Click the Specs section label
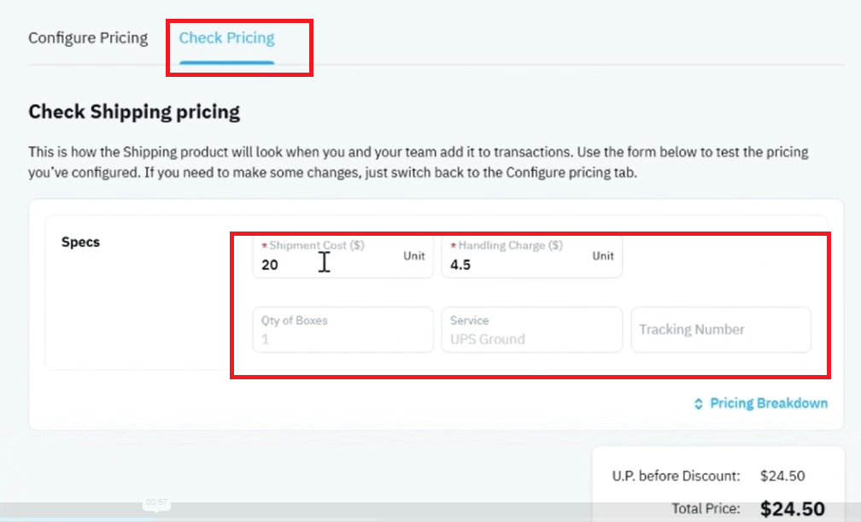Screen dimensions: 861x522 (80, 243)
